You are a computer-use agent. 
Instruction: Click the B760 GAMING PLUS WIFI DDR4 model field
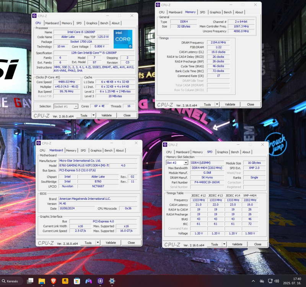[x=84, y=165]
